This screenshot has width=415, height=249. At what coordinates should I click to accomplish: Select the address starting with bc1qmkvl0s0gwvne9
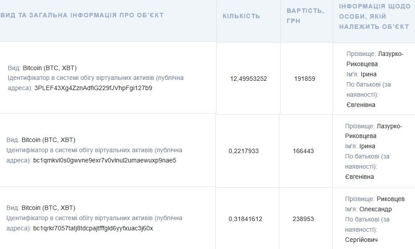tap(105, 160)
